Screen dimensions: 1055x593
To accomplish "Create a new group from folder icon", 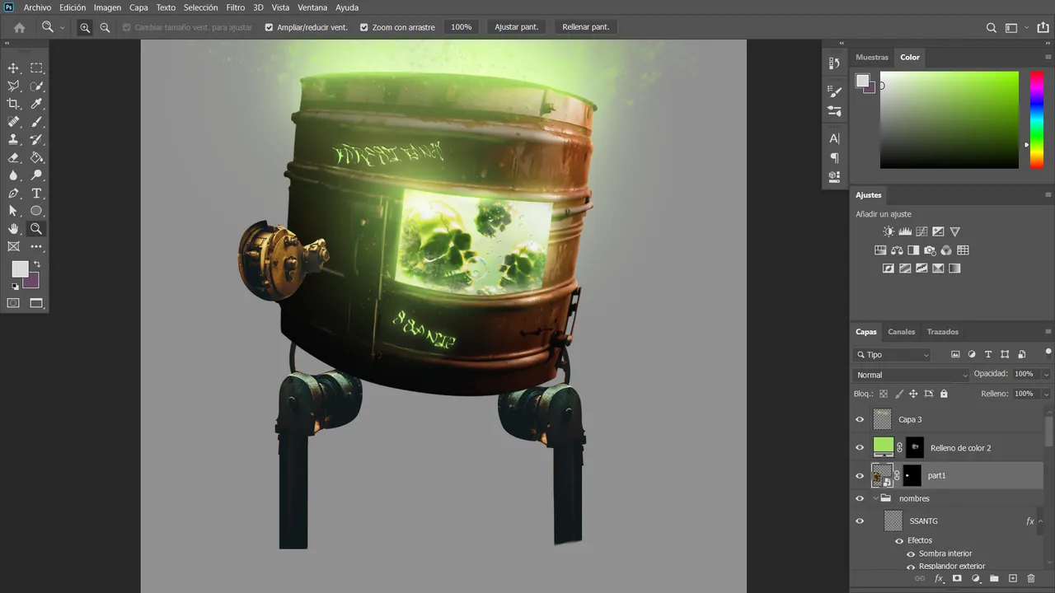I will click(994, 579).
